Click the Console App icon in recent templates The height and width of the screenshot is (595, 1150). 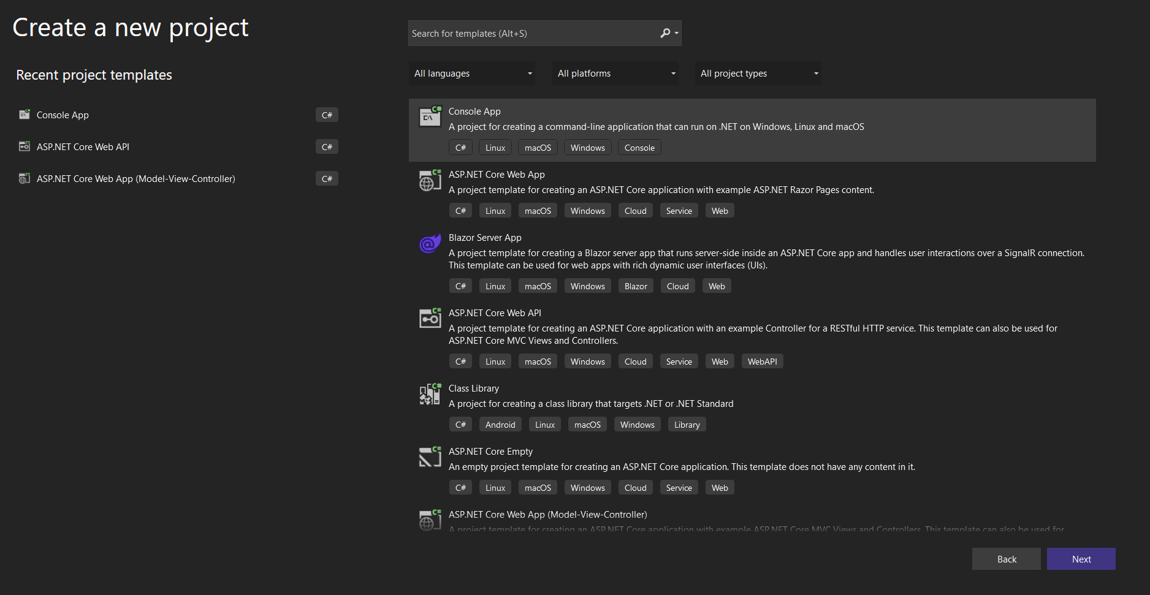(25, 115)
